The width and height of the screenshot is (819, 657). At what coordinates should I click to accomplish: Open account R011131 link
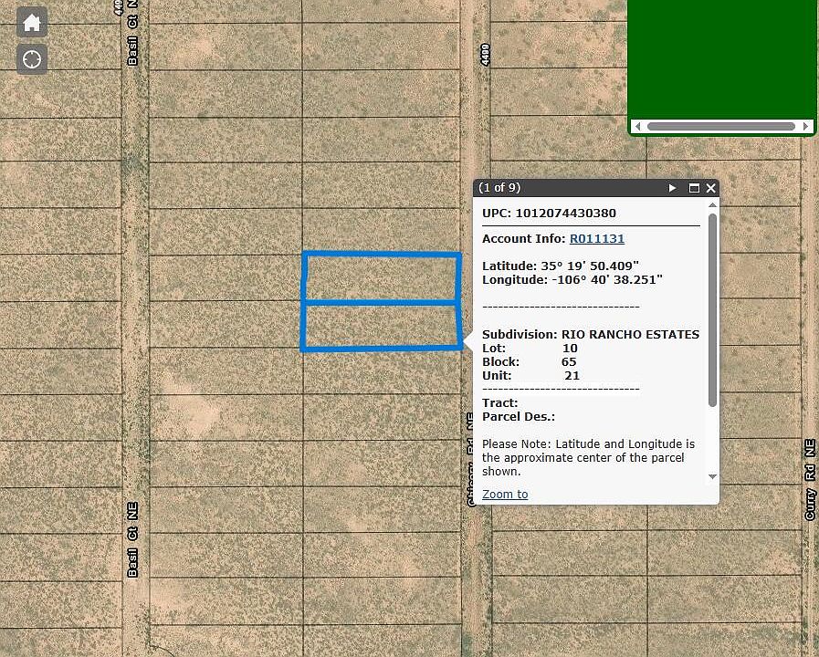[x=597, y=238]
